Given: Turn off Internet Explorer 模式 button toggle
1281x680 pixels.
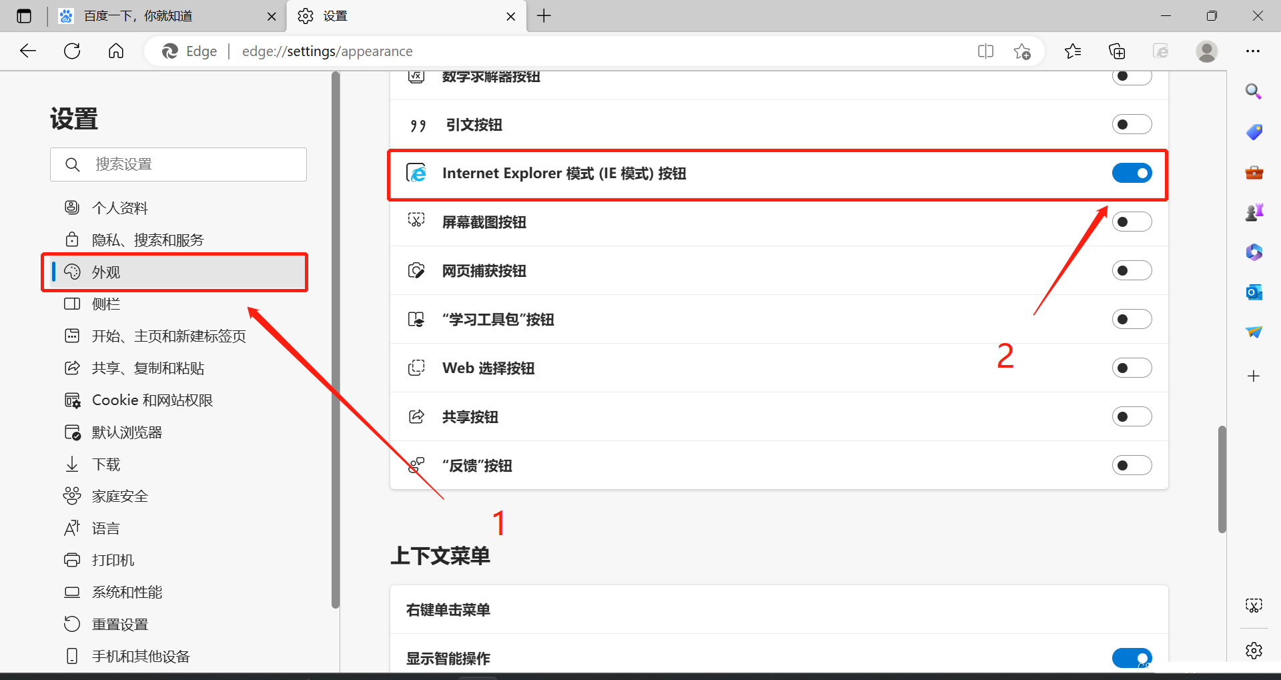Looking at the screenshot, I should 1132,174.
